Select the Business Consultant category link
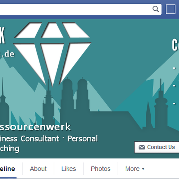Viewport: 179px width, 179px height. (x=29, y=139)
